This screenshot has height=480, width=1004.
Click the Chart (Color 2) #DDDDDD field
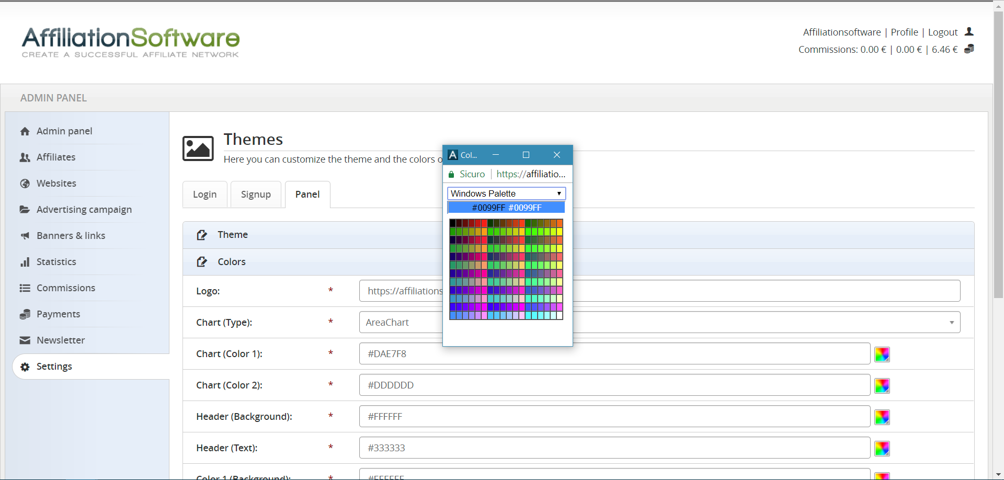coord(614,385)
